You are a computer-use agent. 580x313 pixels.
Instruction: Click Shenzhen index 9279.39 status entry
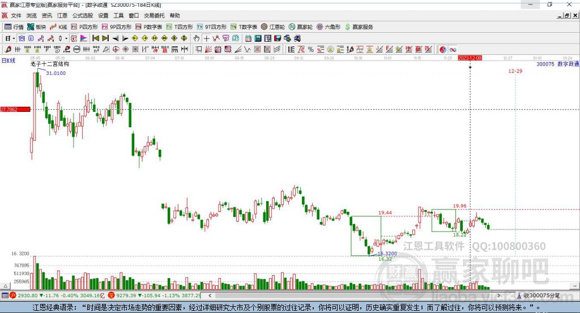pos(155,295)
